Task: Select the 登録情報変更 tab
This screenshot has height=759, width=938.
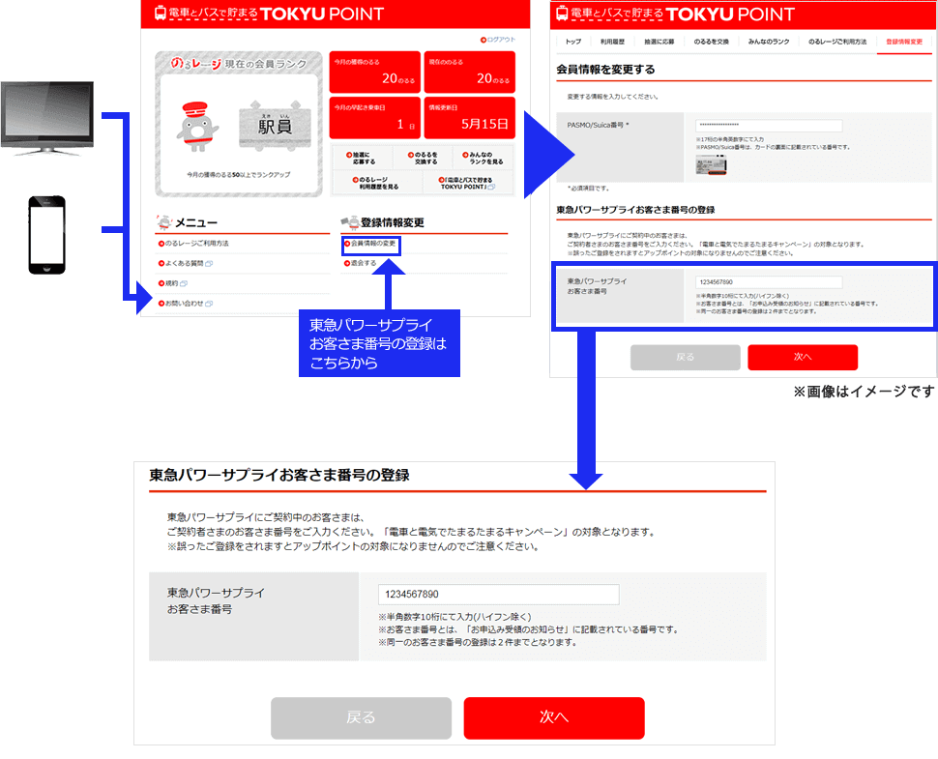Action: pos(904,42)
